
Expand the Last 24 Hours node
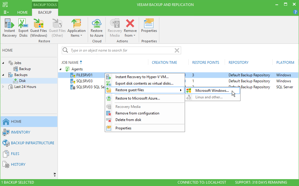point(3,87)
